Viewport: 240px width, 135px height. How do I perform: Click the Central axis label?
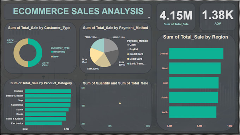pos(164,54)
